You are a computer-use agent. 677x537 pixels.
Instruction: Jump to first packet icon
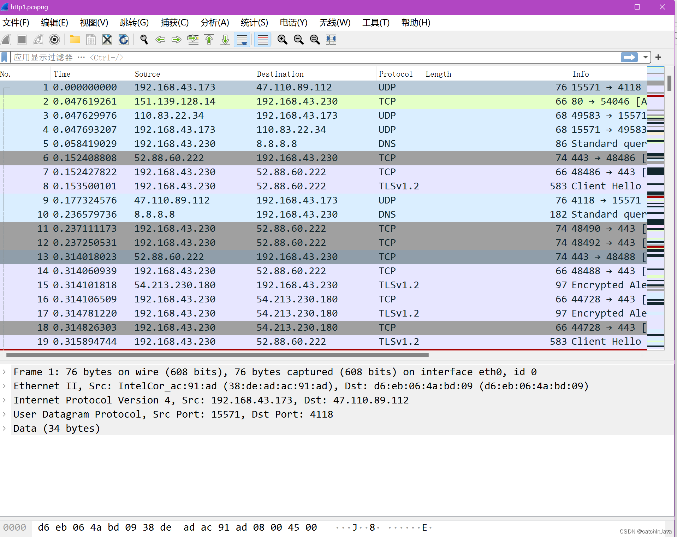(x=209, y=40)
